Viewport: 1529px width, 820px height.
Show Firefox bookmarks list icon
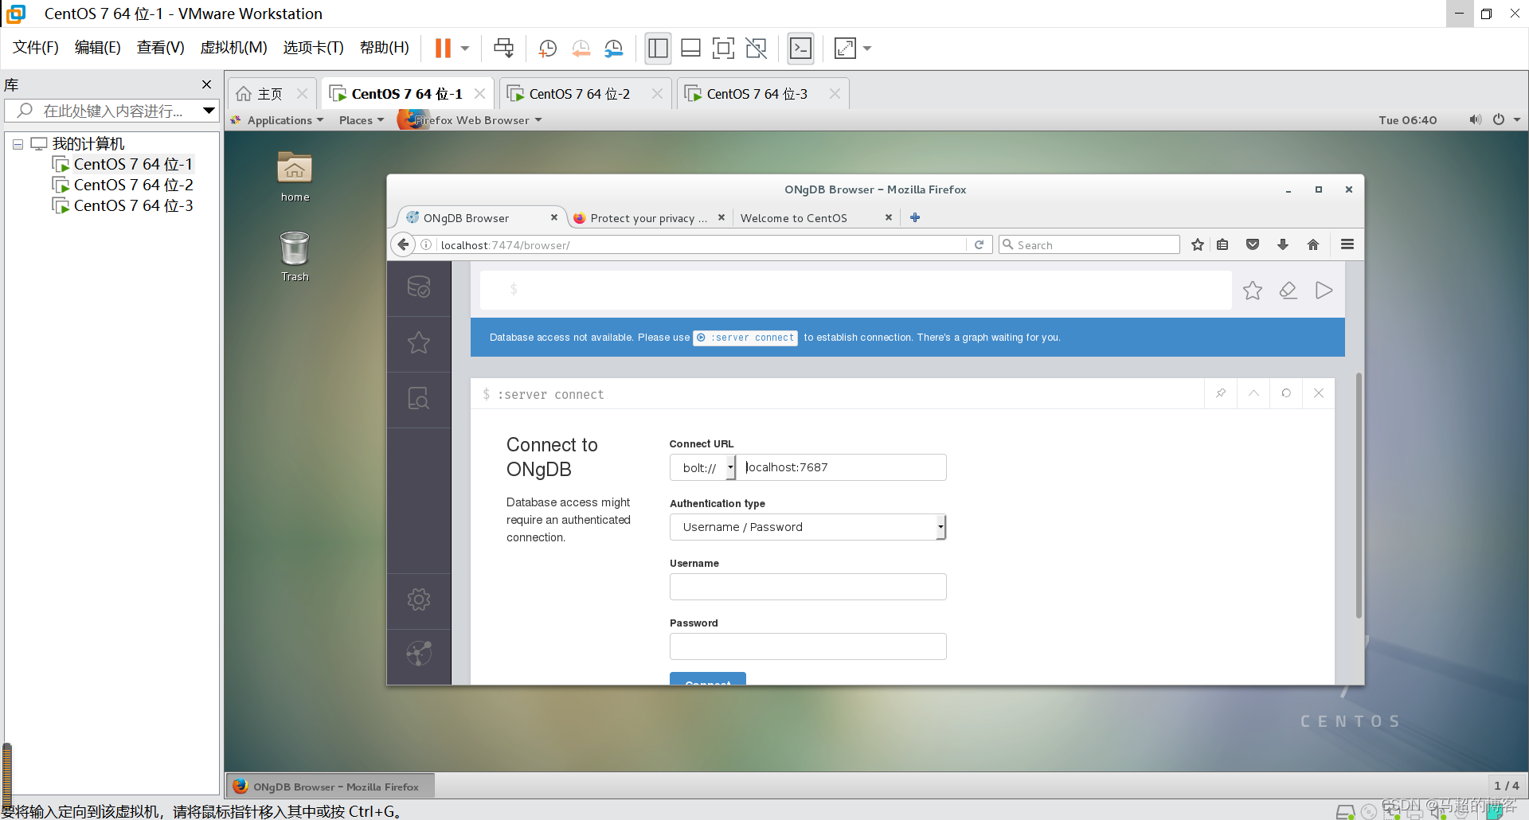(x=1222, y=244)
